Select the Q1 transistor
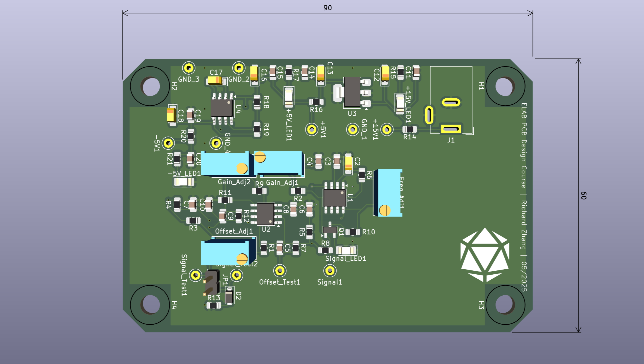 [x=330, y=230]
